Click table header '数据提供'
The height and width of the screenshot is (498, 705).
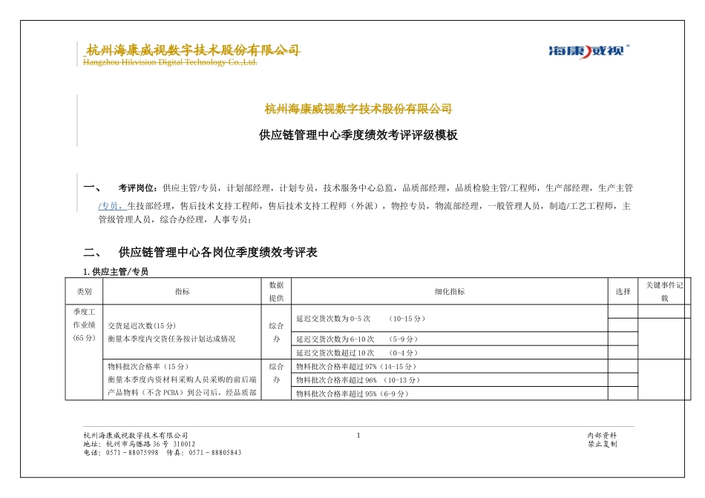[277, 291]
